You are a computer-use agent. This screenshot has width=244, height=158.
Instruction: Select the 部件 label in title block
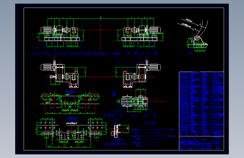pyautogui.click(x=205, y=140)
